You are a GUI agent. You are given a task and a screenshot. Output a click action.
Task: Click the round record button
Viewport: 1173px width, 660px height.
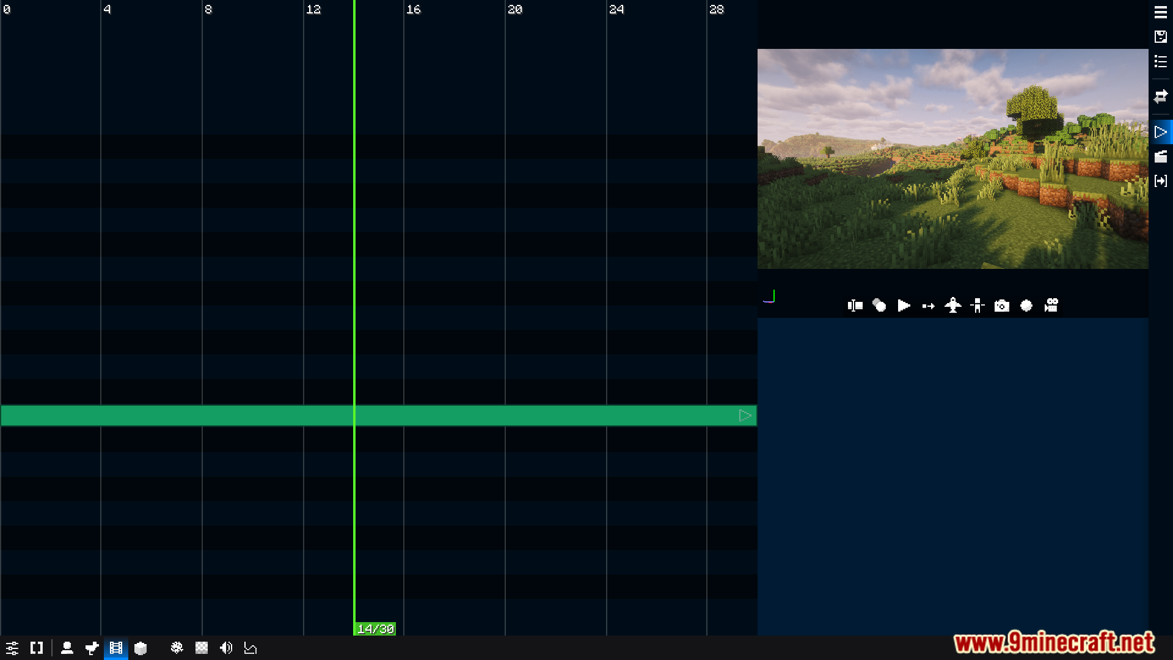tap(1026, 306)
